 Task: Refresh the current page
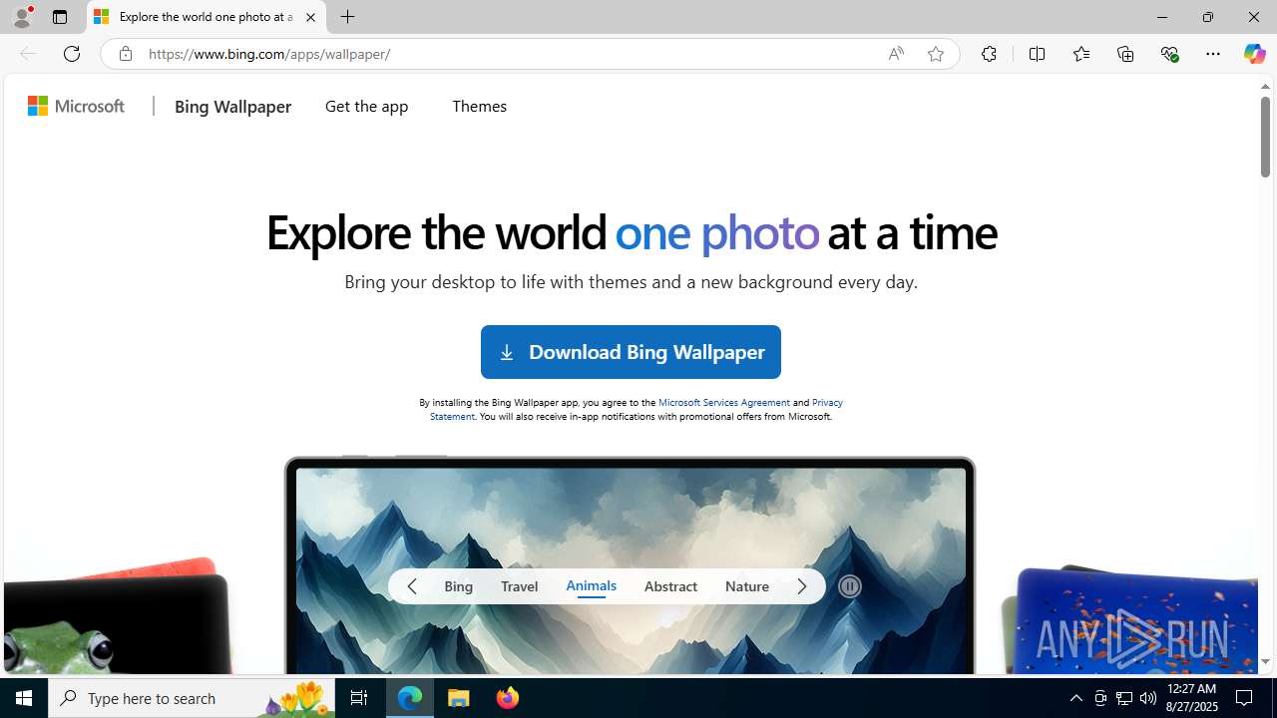(72, 54)
